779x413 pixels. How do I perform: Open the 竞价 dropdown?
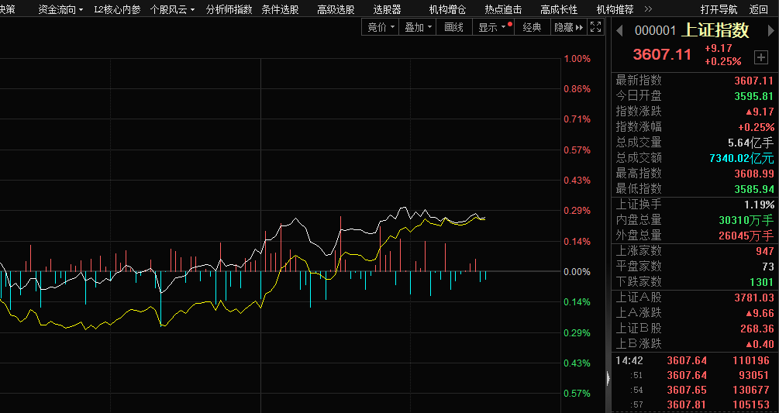(381, 27)
